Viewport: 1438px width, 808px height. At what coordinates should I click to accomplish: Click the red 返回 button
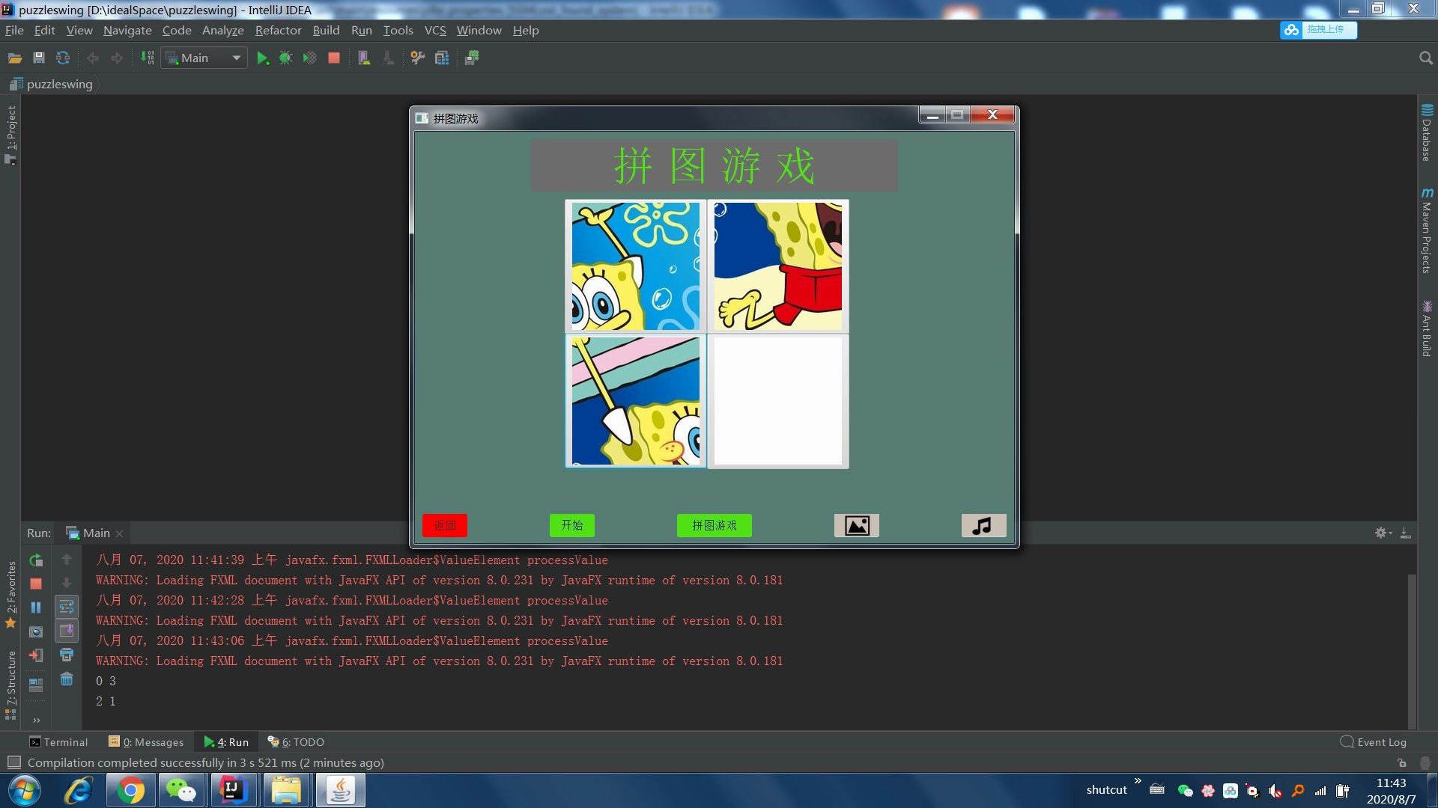445,525
